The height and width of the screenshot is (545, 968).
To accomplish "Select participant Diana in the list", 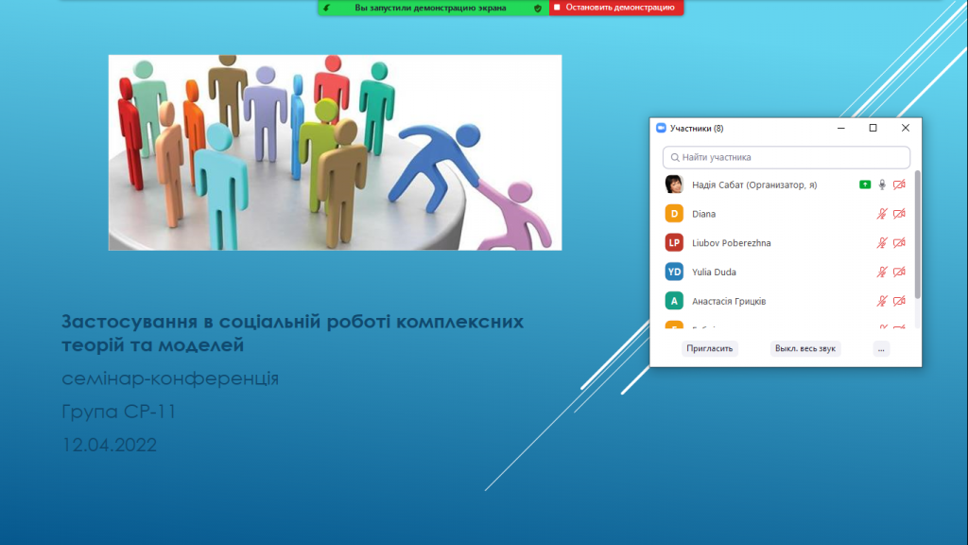I will [x=704, y=214].
